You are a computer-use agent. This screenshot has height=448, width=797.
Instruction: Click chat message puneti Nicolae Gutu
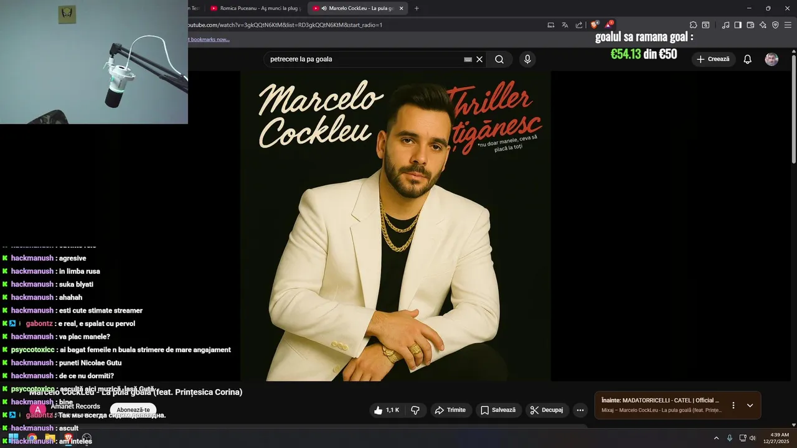(x=90, y=363)
